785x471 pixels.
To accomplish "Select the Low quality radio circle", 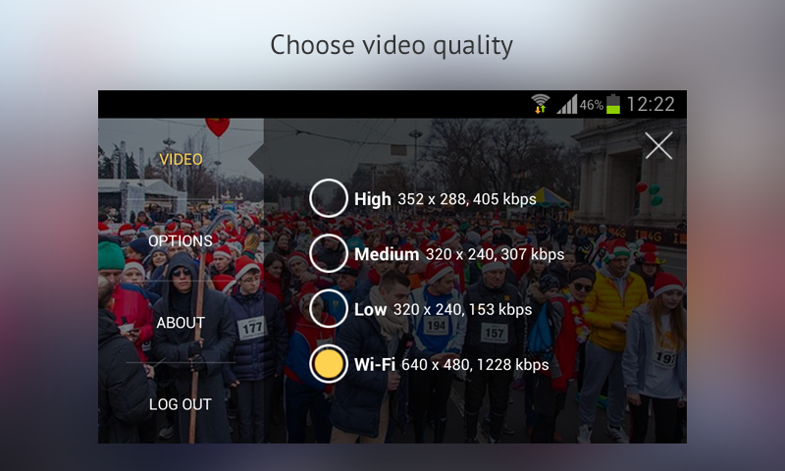I will [x=329, y=308].
